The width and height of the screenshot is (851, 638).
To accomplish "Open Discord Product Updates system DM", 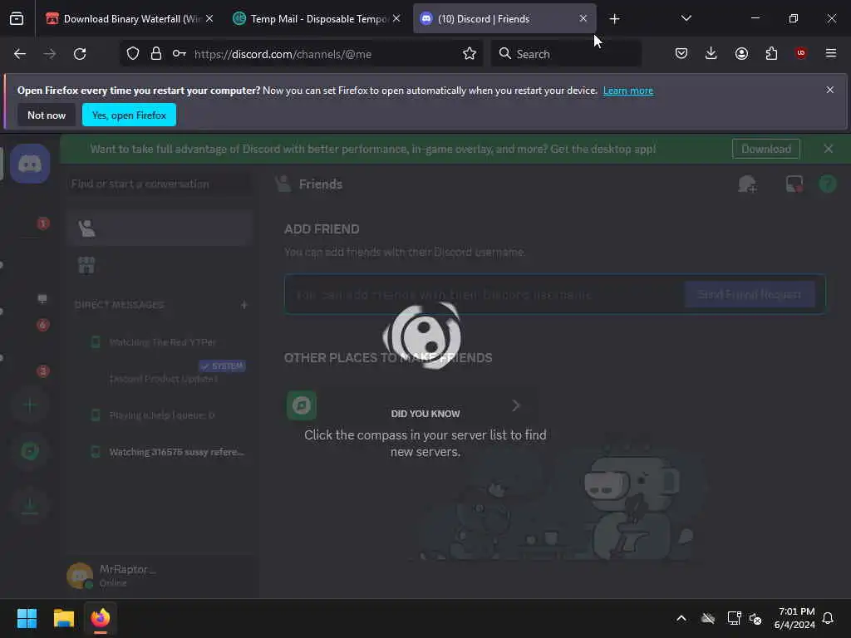I will (161, 378).
